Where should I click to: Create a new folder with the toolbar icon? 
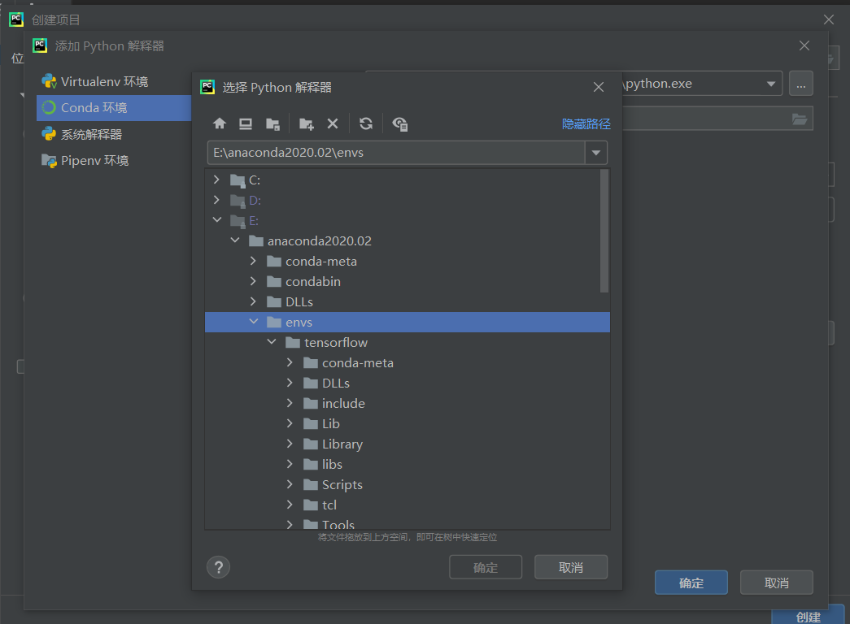tap(305, 123)
